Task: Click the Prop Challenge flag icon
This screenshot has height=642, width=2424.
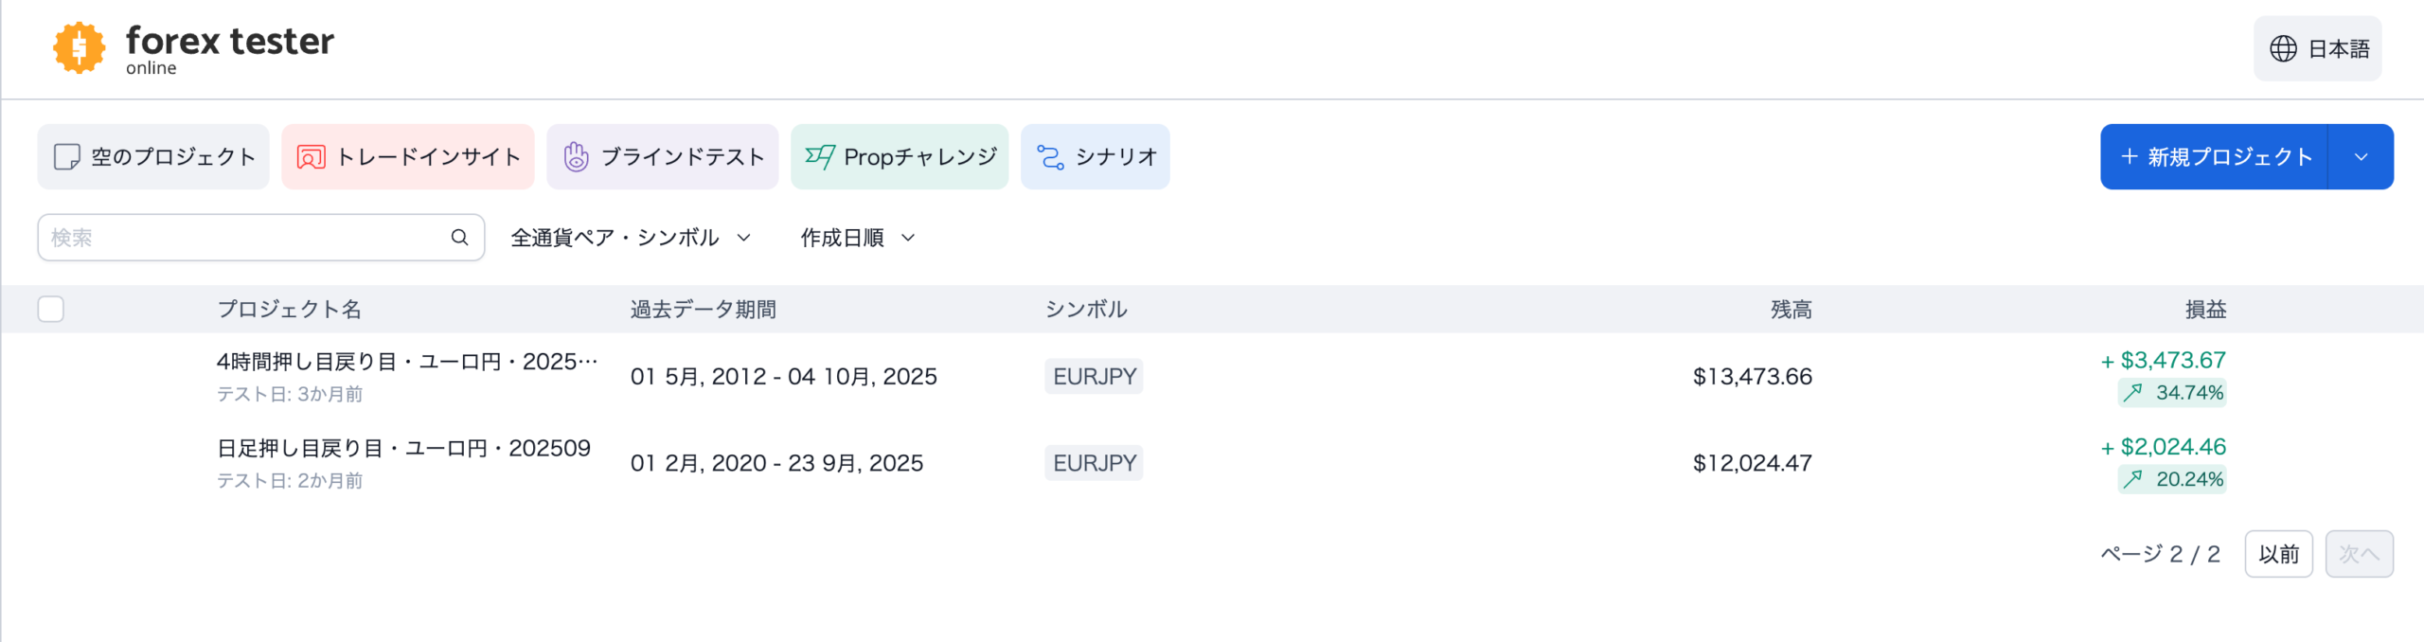Action: click(x=819, y=157)
